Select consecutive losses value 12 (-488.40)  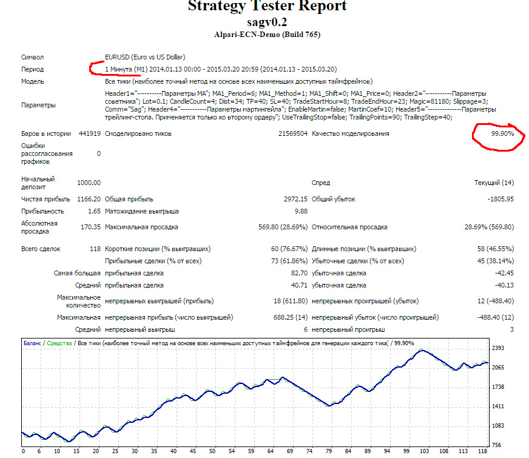coord(496,301)
